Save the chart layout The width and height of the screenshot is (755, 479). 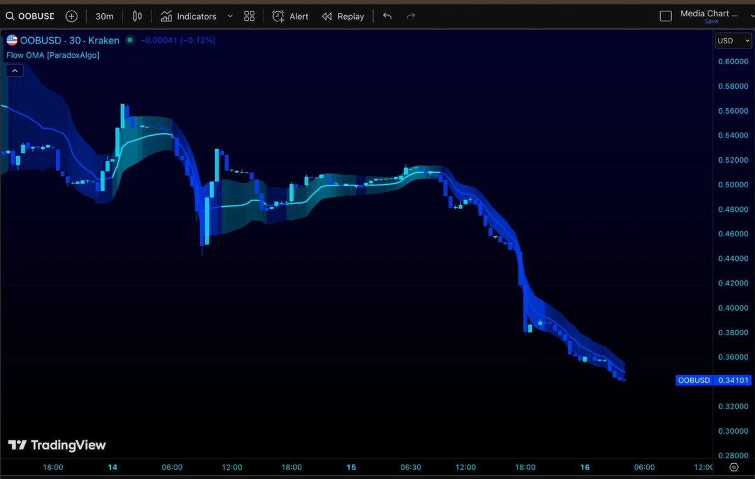click(711, 21)
